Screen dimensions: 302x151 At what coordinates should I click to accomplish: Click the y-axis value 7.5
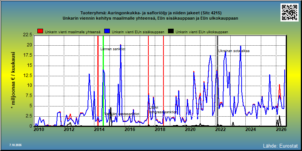coord(28,96)
